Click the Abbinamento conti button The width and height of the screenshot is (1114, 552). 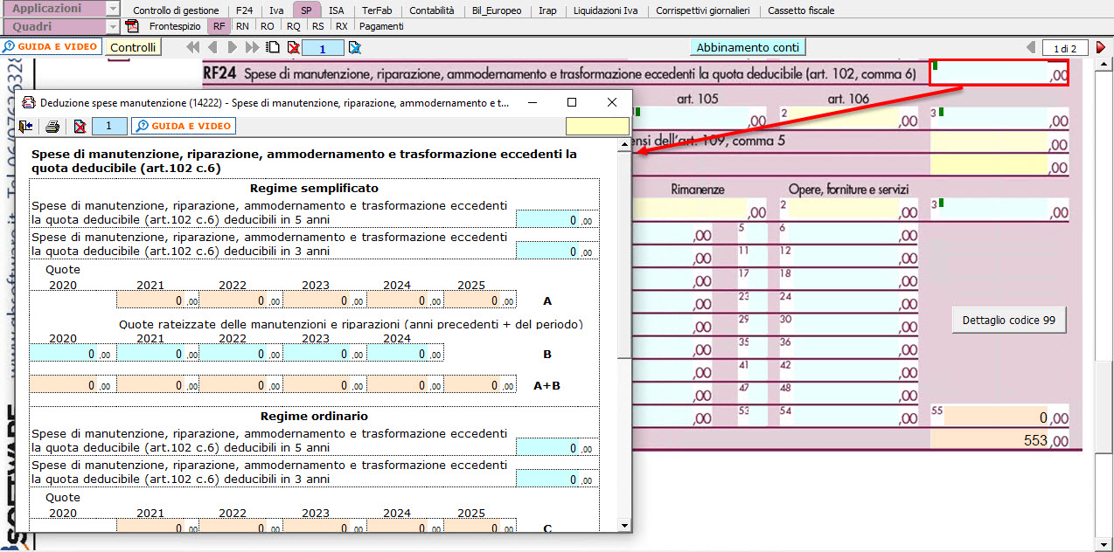748,47
